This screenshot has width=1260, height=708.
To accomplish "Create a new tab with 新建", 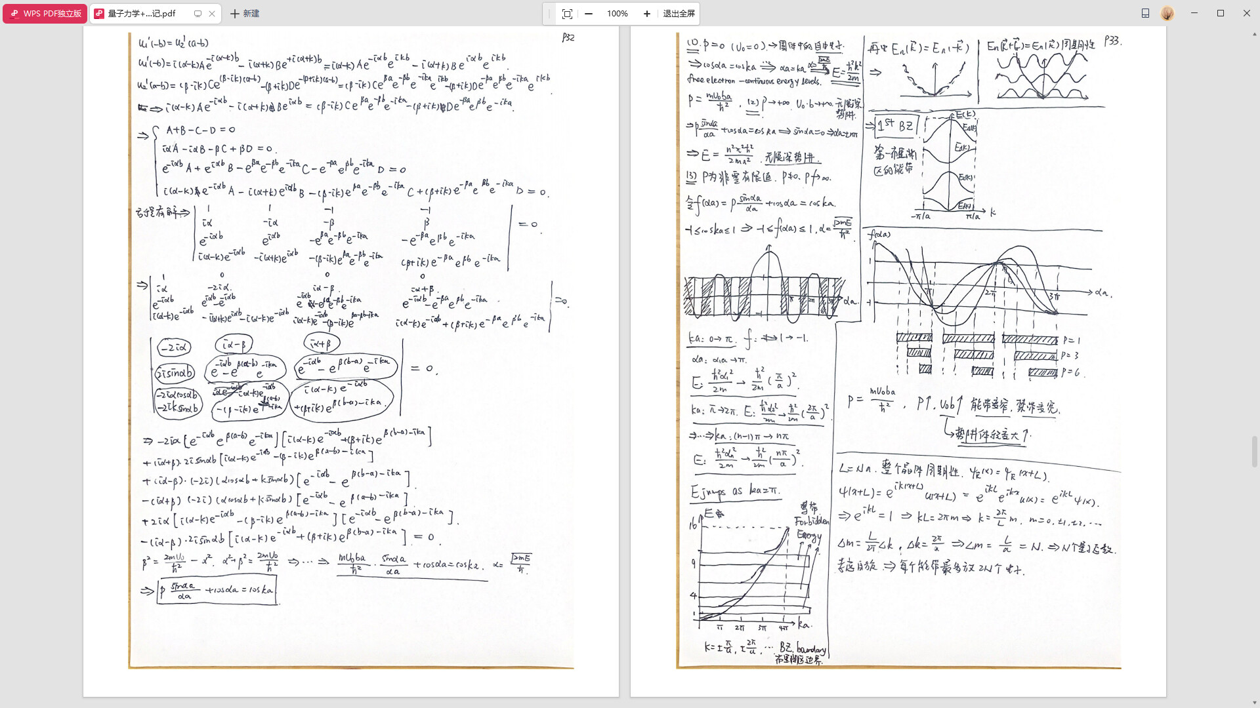I will click(245, 13).
